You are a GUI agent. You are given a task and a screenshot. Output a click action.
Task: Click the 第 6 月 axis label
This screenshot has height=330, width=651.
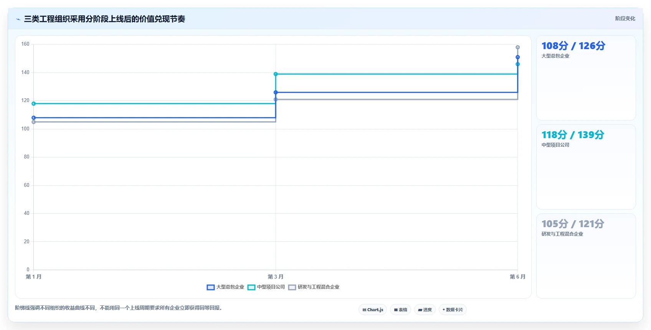click(x=517, y=277)
